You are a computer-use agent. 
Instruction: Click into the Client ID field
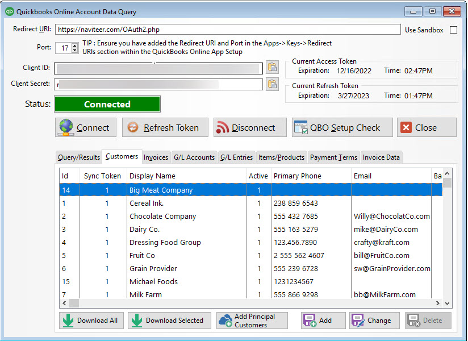(x=158, y=68)
